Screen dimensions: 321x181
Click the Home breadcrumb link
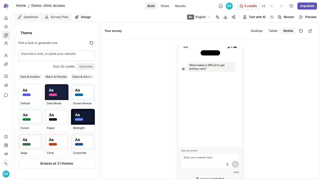tap(21, 6)
